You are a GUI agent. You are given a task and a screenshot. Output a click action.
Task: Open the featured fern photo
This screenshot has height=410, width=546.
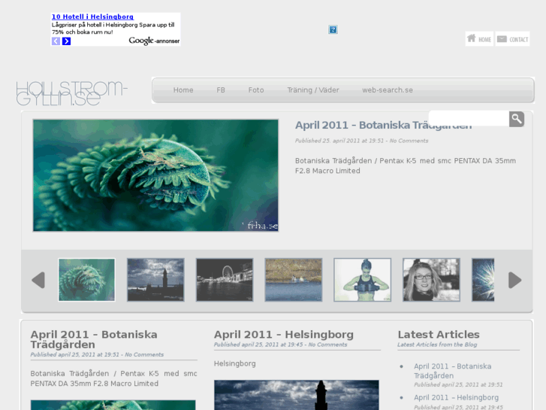155,175
